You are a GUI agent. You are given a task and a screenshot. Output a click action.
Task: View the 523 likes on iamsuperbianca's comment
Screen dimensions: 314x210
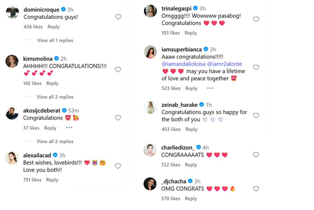[x=171, y=88]
